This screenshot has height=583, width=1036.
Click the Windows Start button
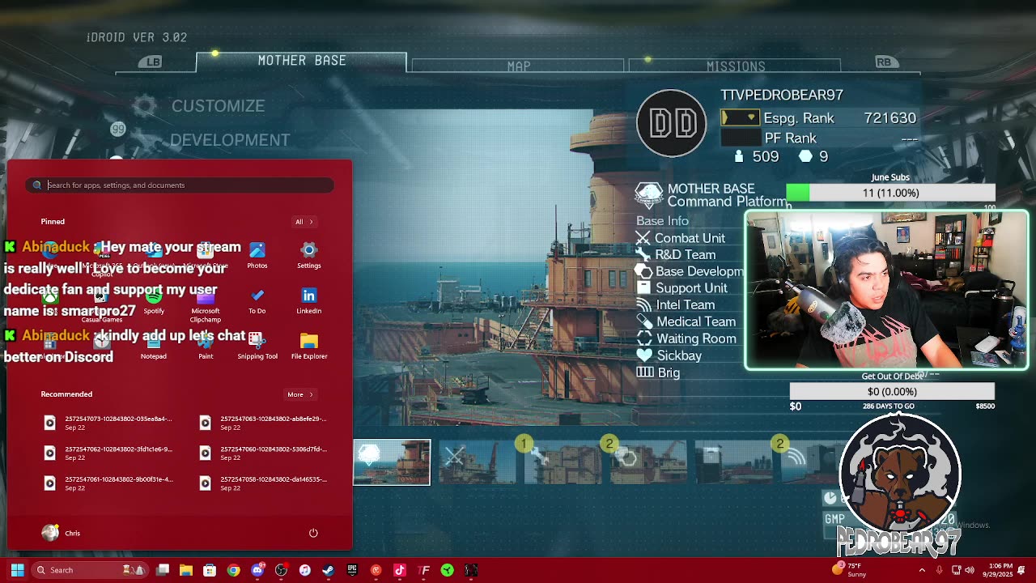pyautogui.click(x=17, y=570)
